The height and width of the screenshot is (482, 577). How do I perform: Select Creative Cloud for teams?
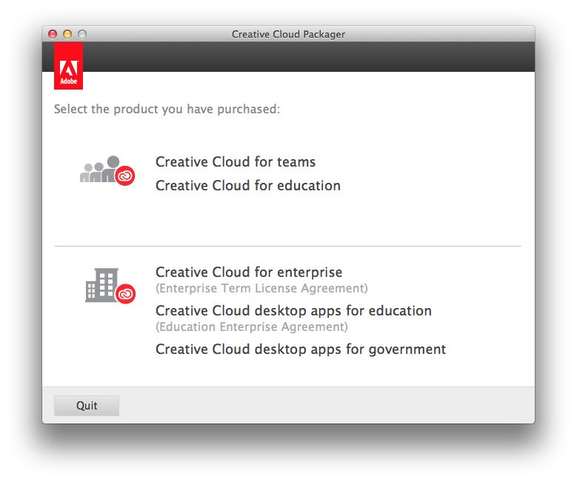(x=236, y=162)
